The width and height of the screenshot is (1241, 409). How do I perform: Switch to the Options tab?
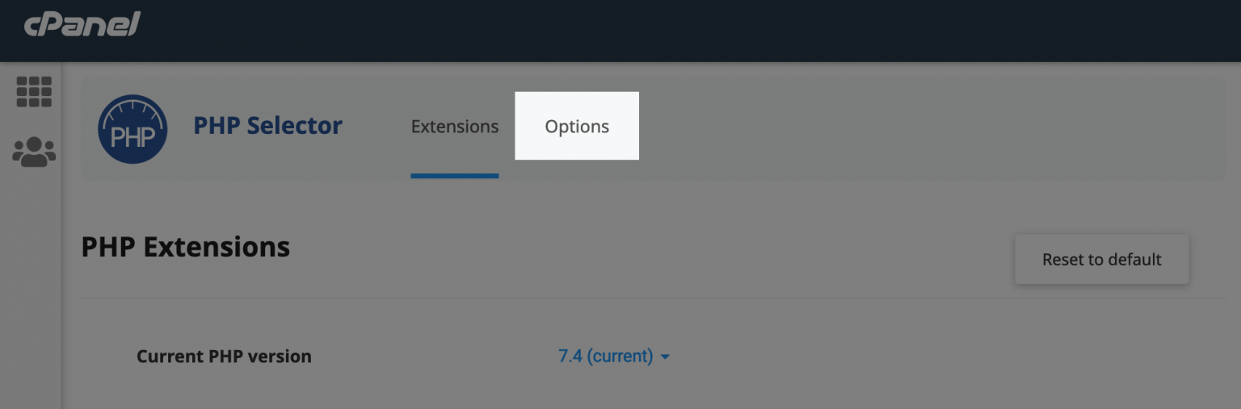coord(577,127)
